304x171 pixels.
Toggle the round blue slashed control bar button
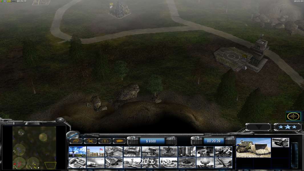(x=73, y=135)
